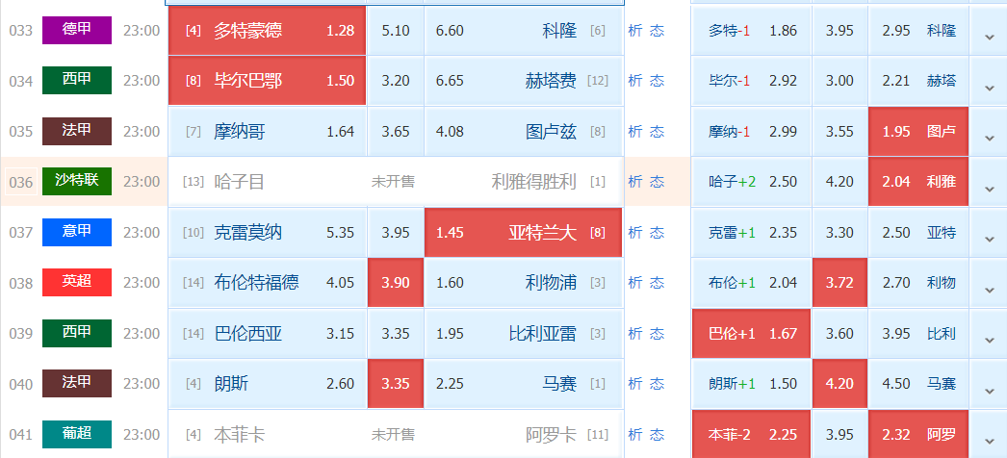The width and height of the screenshot is (1007, 458).
Task: Open 态 status for match 041
Action: tap(657, 434)
